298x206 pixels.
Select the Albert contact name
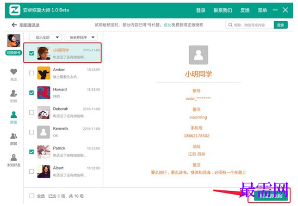58,168
